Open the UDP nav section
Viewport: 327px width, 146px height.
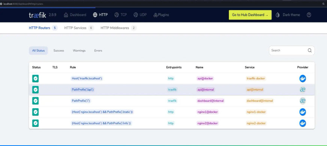(140, 15)
